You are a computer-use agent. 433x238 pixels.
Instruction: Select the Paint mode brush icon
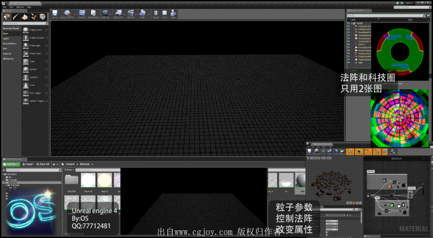tap(15, 17)
